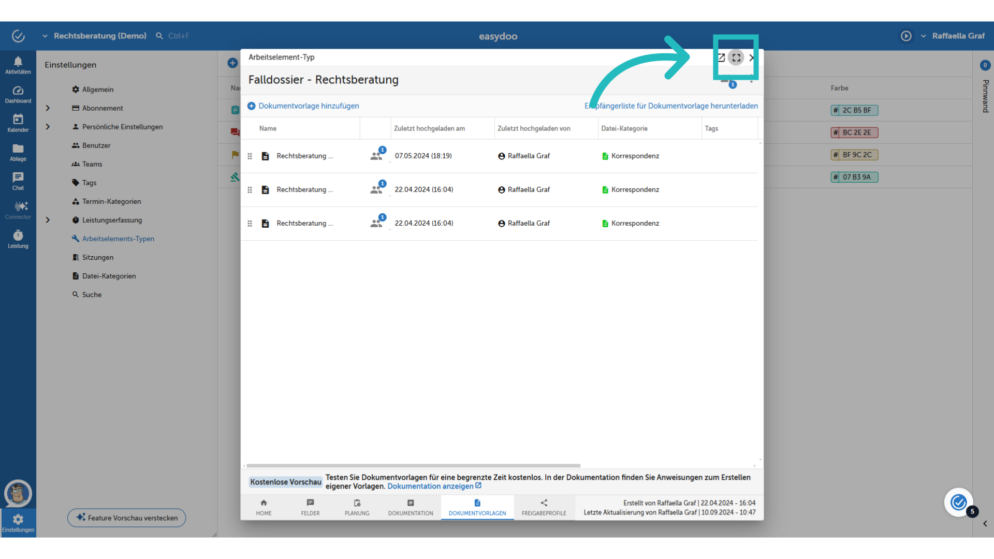Open Connector from the sidebar

[18, 211]
